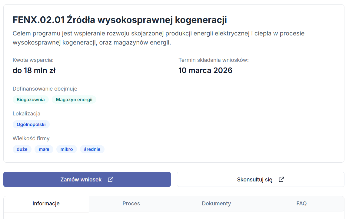The width and height of the screenshot is (349, 219).
Task: Click external link icon beside Skonsultuj się
Action: [281, 179]
